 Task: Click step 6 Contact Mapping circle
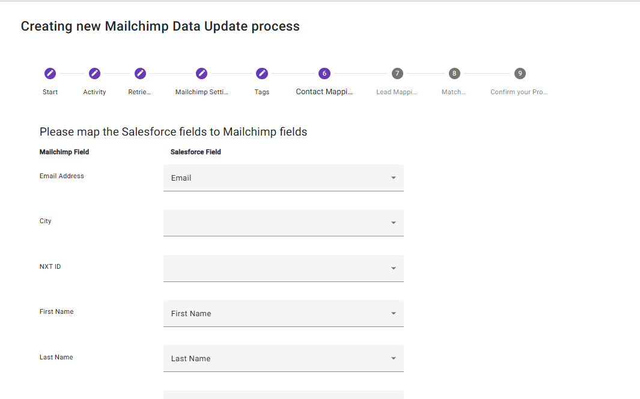(x=325, y=73)
